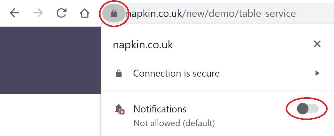Click the padlock beside Connection is secure
Viewport: 334px width, 136px height.
(119, 73)
